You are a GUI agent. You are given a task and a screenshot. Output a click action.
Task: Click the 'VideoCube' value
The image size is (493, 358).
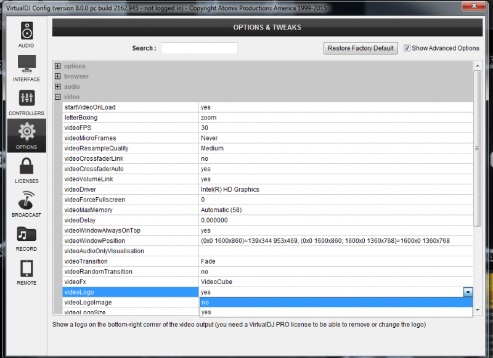216,282
